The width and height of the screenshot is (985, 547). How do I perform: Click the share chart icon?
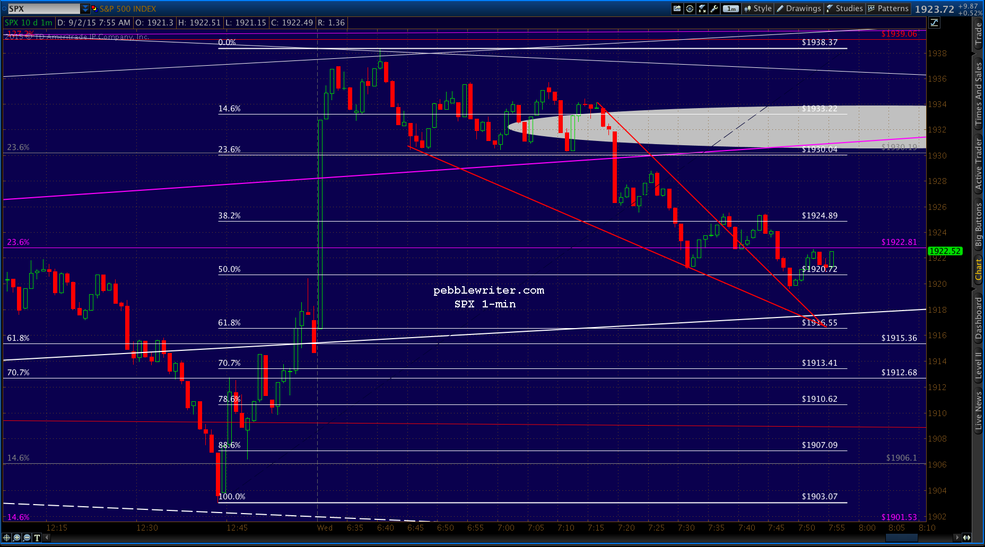click(677, 8)
